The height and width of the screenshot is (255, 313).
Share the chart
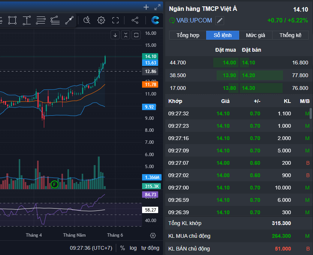pos(135,20)
